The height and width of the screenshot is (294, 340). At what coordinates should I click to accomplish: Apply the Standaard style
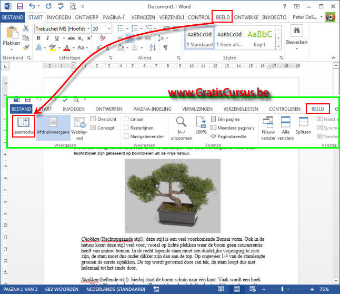tap(199, 38)
